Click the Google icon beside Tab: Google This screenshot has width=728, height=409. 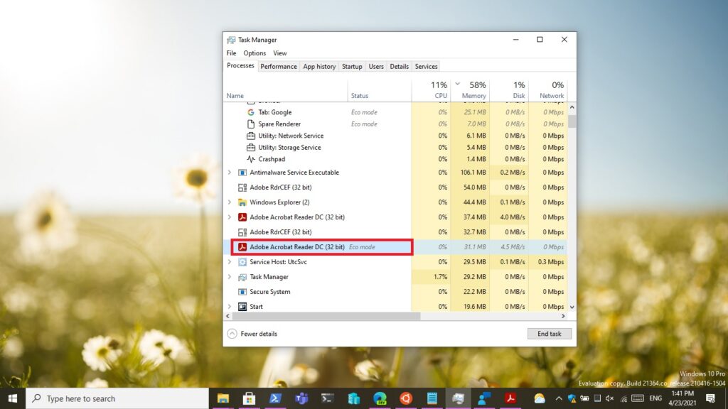[251, 112]
